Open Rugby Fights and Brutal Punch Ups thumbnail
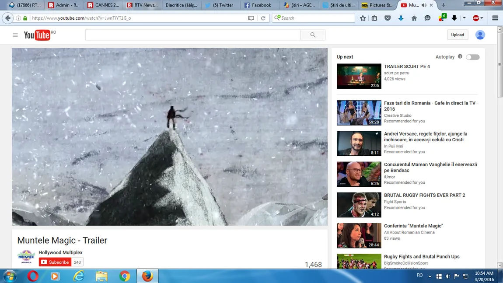503x283 pixels. coord(359,261)
